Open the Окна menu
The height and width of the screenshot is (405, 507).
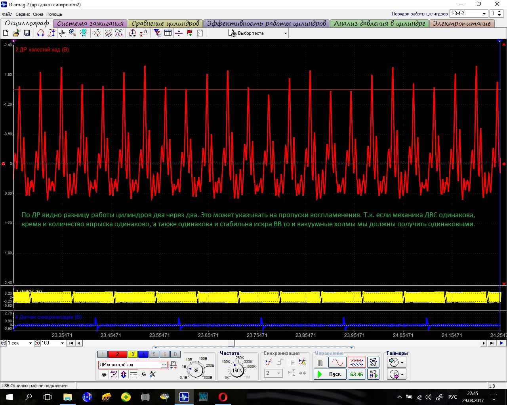[x=38, y=14]
